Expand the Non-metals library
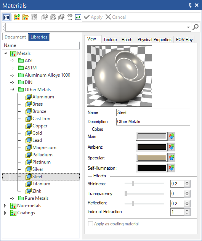The width and height of the screenshot is (202, 241). click(5, 206)
